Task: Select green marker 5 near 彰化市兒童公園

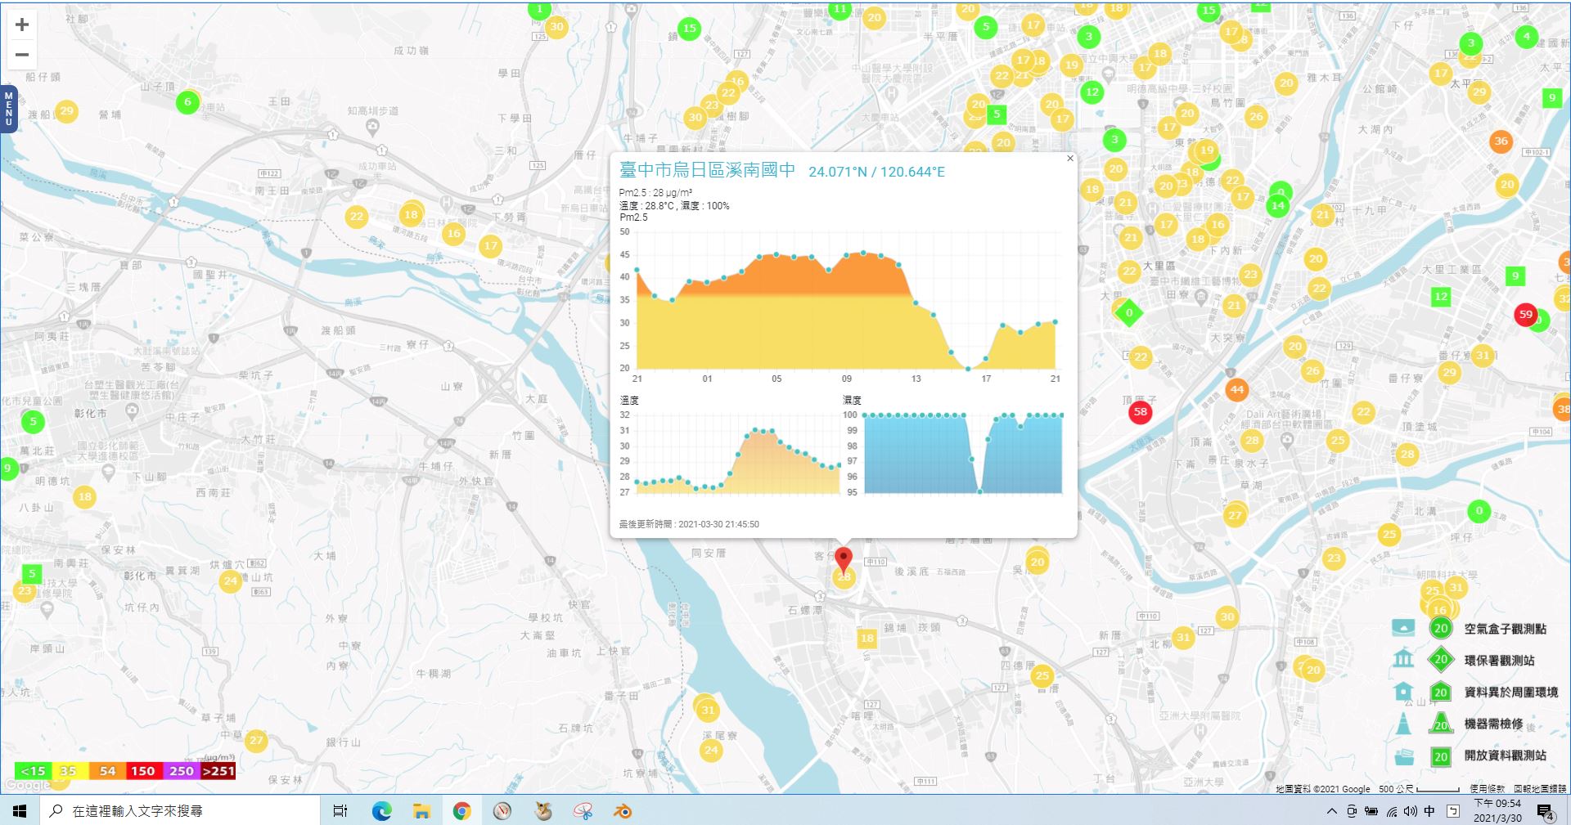Action: [33, 422]
